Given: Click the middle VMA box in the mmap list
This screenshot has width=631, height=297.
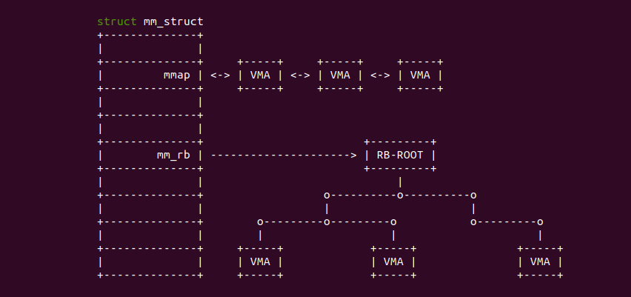Looking at the screenshot, I should [340, 75].
